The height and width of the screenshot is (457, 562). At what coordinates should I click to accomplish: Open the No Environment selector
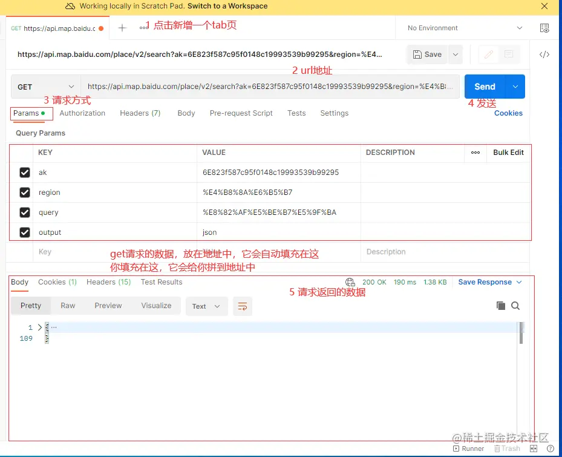click(465, 28)
